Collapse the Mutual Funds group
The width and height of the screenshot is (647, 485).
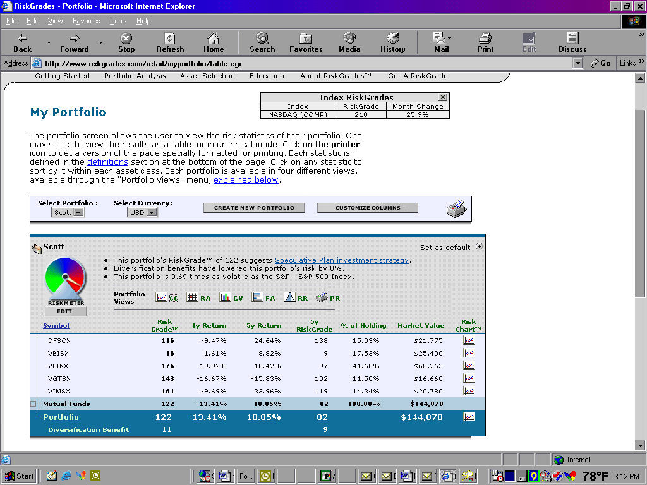point(33,404)
